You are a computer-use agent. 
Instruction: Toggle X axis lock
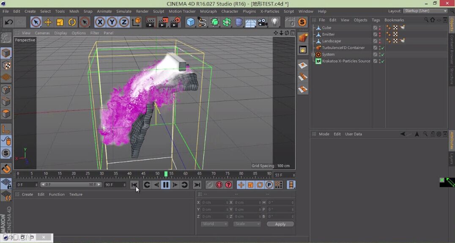point(100,22)
